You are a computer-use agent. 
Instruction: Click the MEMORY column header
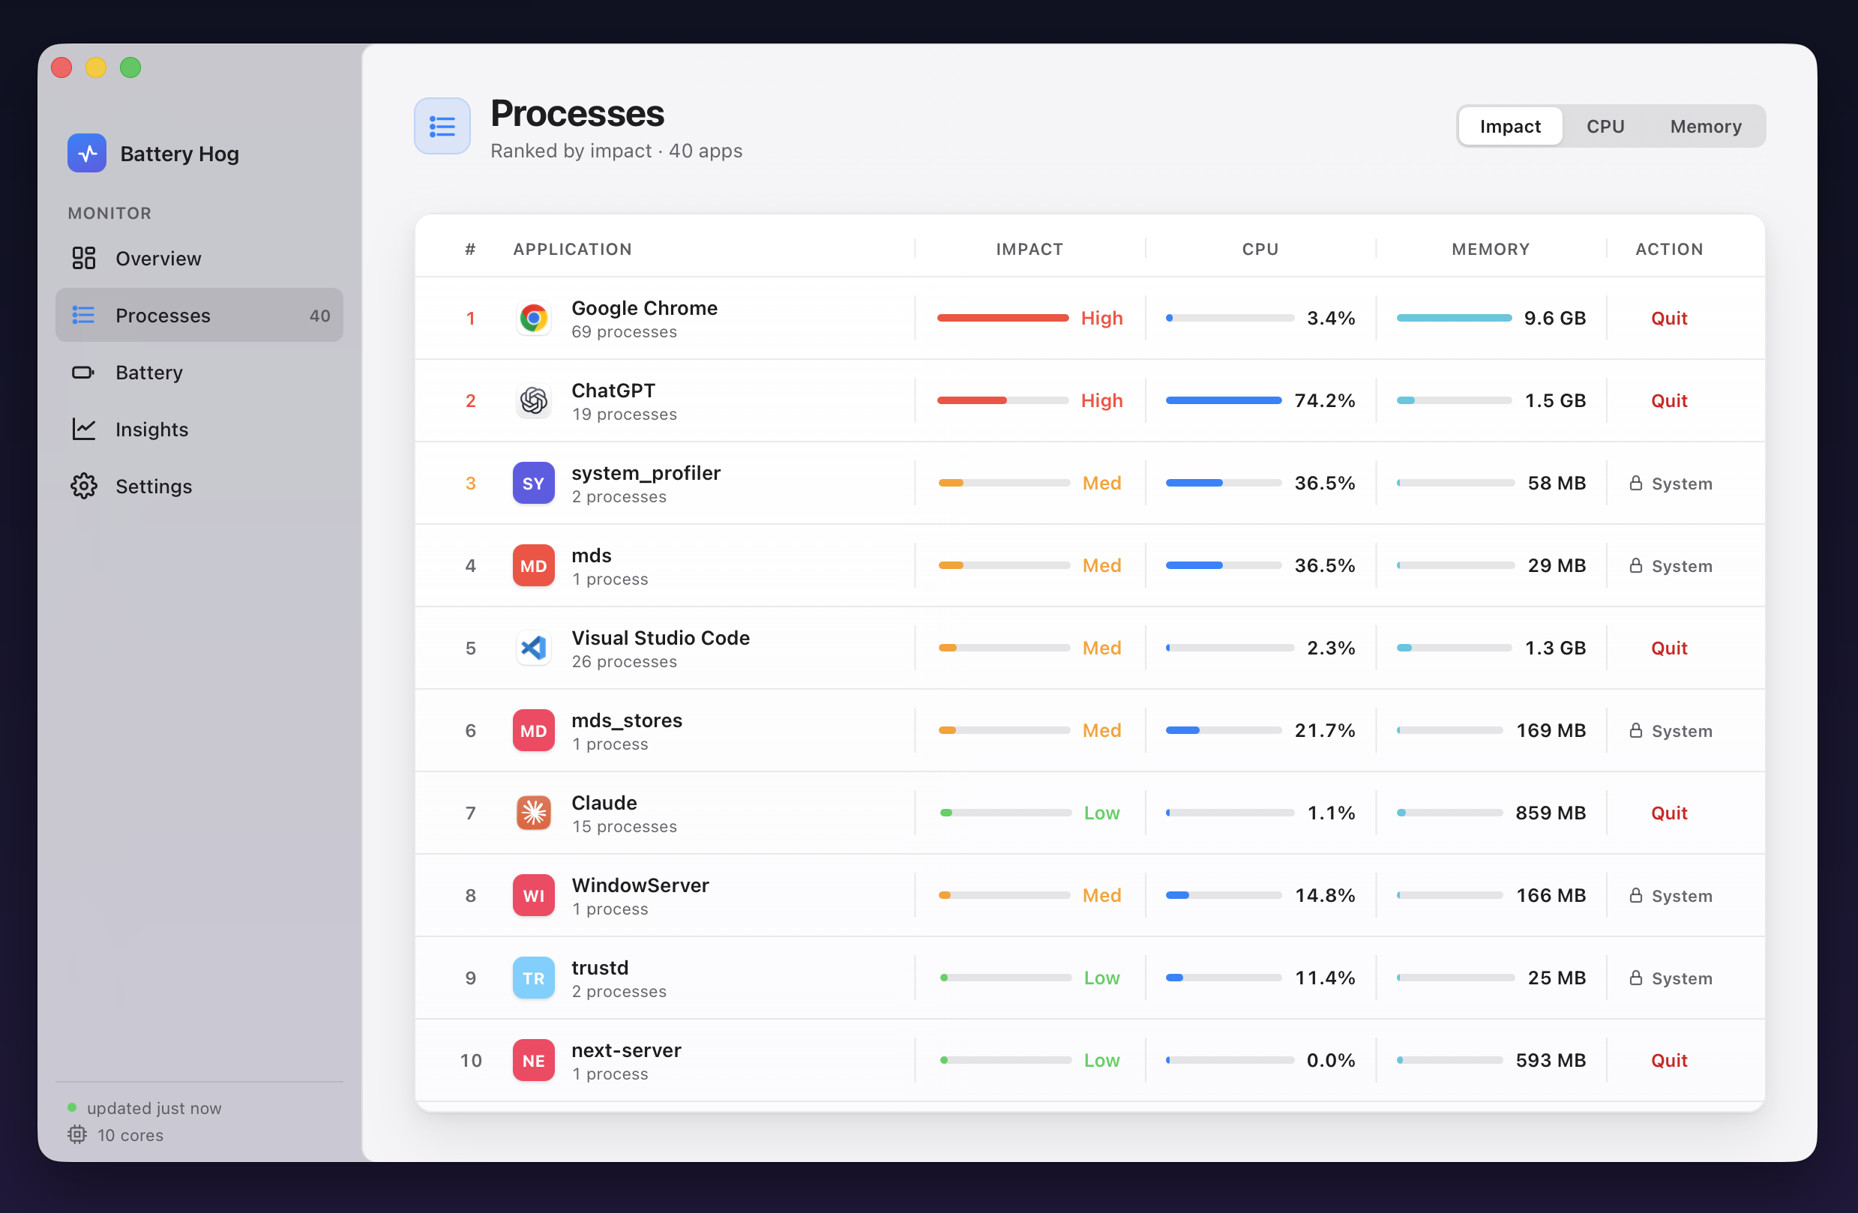click(1491, 249)
